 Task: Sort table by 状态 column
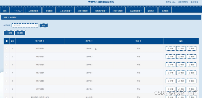tap(140, 41)
